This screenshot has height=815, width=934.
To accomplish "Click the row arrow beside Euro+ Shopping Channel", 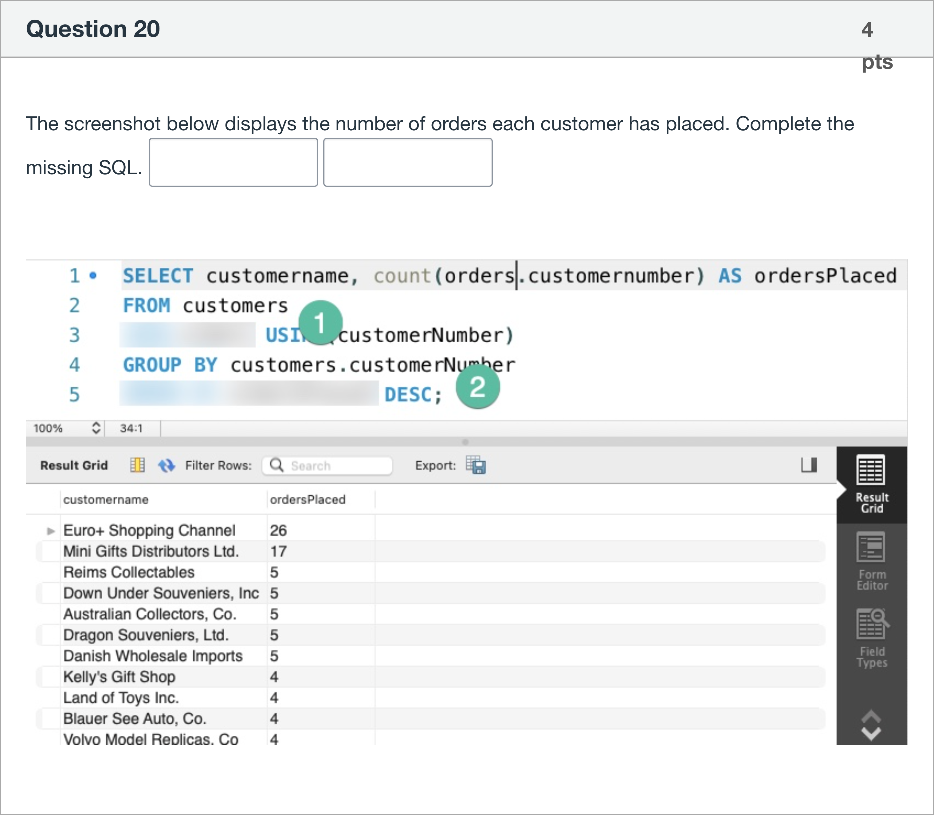I will coord(50,531).
